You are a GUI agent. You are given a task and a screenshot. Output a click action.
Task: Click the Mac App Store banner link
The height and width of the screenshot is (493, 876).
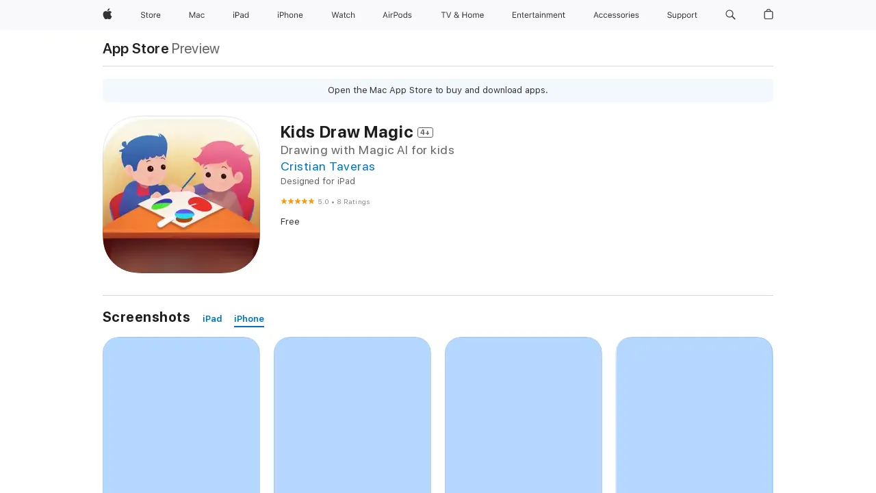pyautogui.click(x=438, y=90)
